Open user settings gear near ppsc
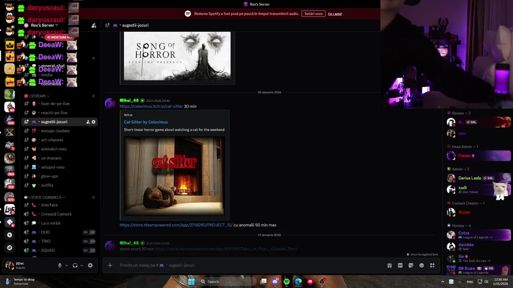Viewport: 513px width, 288px height. [90, 265]
